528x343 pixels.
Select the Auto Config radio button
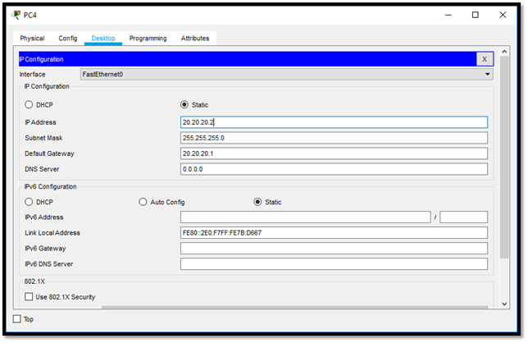(x=143, y=202)
